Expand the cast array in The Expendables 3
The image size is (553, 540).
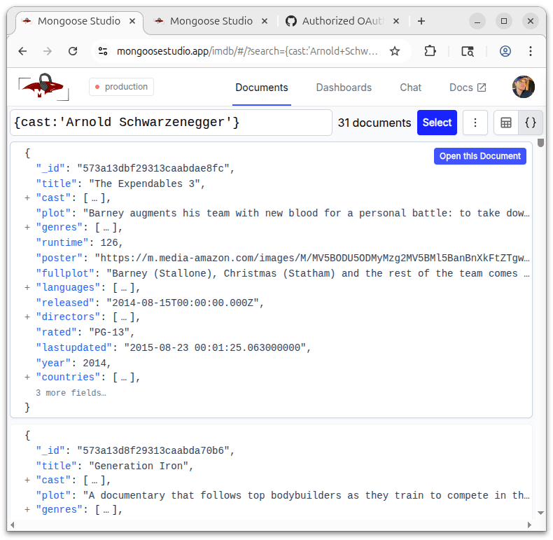[27, 198]
